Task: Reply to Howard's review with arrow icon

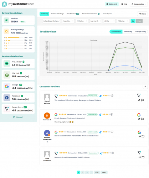Action: click(x=139, y=119)
